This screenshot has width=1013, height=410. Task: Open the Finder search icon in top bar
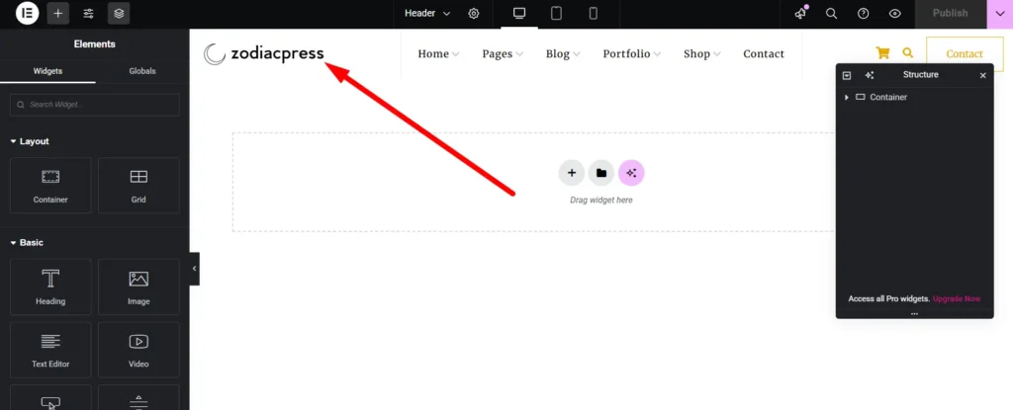coord(831,14)
